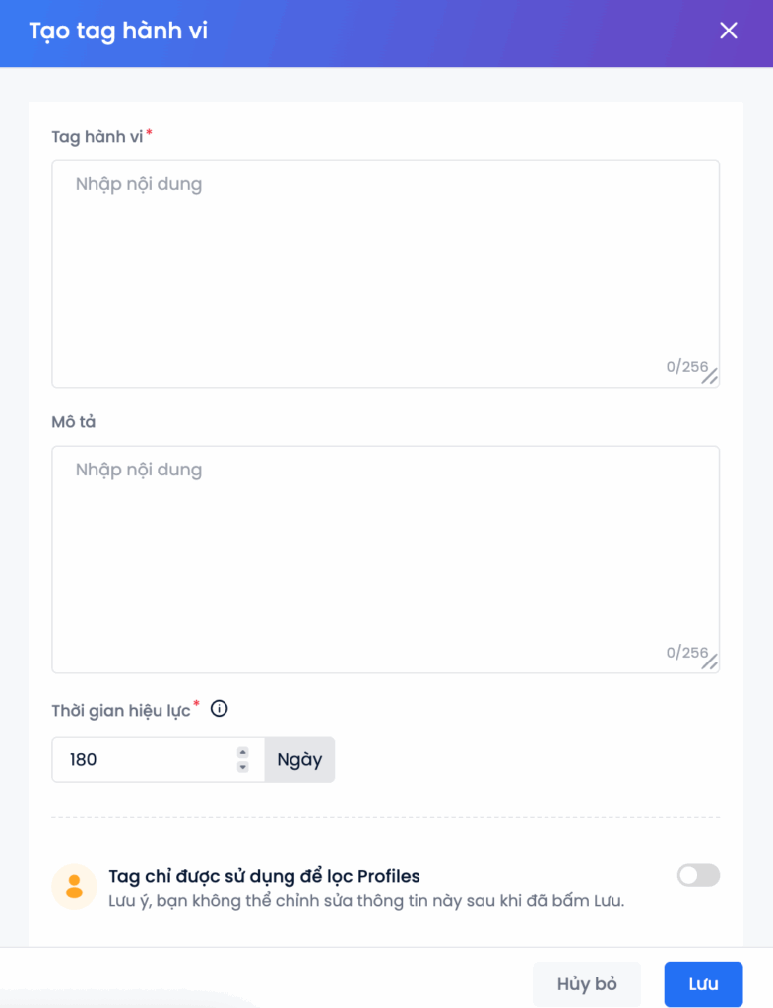Viewport: 773px width, 1008px height.
Task: Click the Ngày unit addon
Action: point(299,760)
